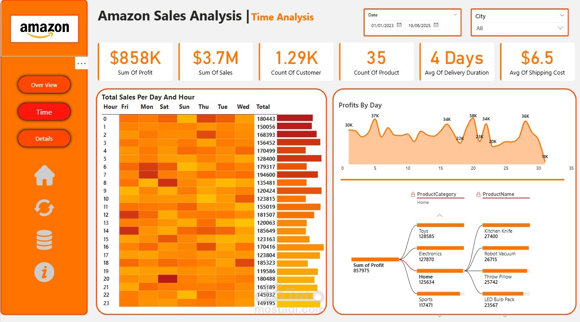This screenshot has height=322, width=580.
Task: Click the Home icon in the sidebar
Action: click(x=44, y=175)
